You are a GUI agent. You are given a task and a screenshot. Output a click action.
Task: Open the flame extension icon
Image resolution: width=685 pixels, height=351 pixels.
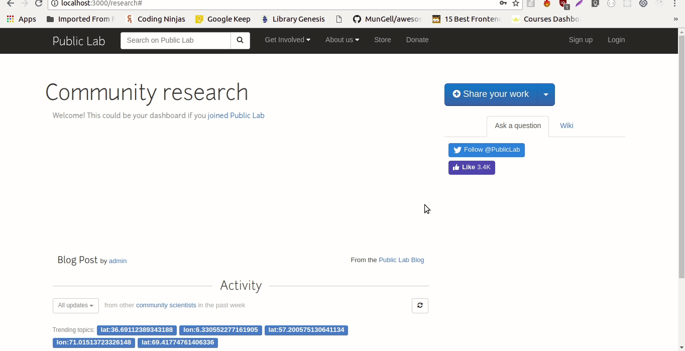point(547,4)
